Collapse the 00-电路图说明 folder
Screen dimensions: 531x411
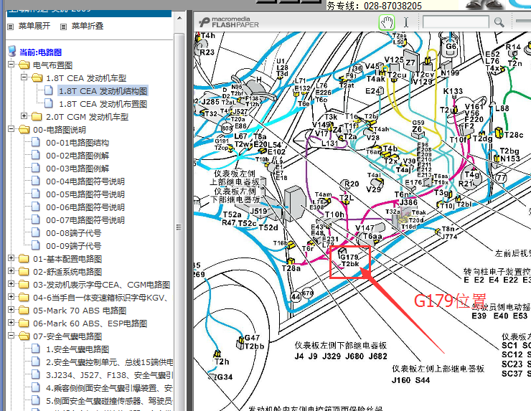(x=11, y=129)
